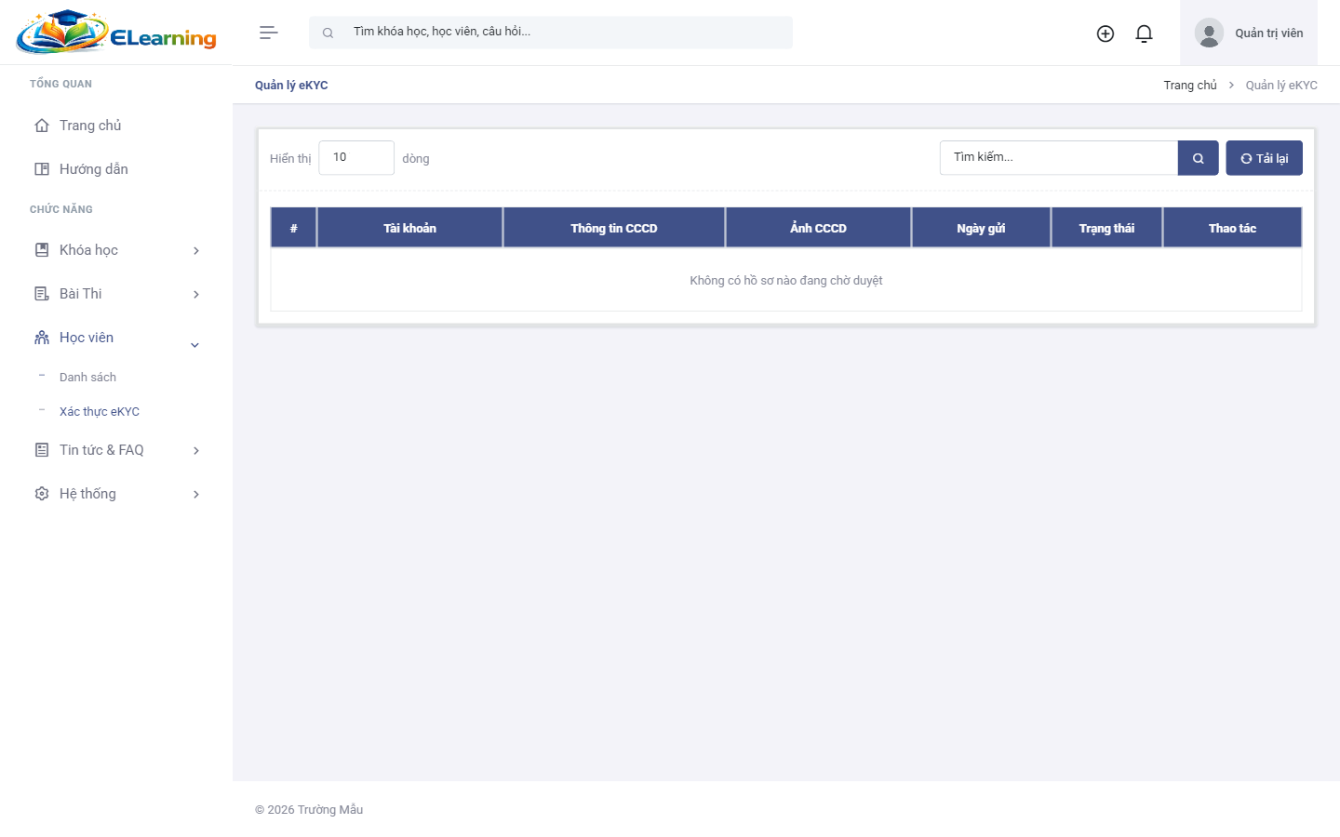Image resolution: width=1340 pixels, height=837 pixels.
Task: Open Quản trị viên user menu
Action: (x=1249, y=33)
